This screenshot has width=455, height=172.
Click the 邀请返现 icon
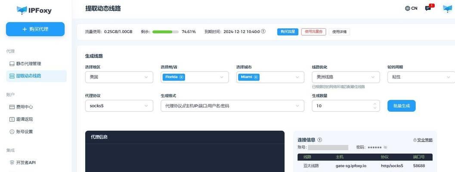point(12,119)
